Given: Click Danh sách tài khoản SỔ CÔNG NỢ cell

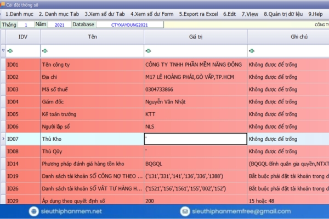Looking at the screenshot, I should 92,176.
